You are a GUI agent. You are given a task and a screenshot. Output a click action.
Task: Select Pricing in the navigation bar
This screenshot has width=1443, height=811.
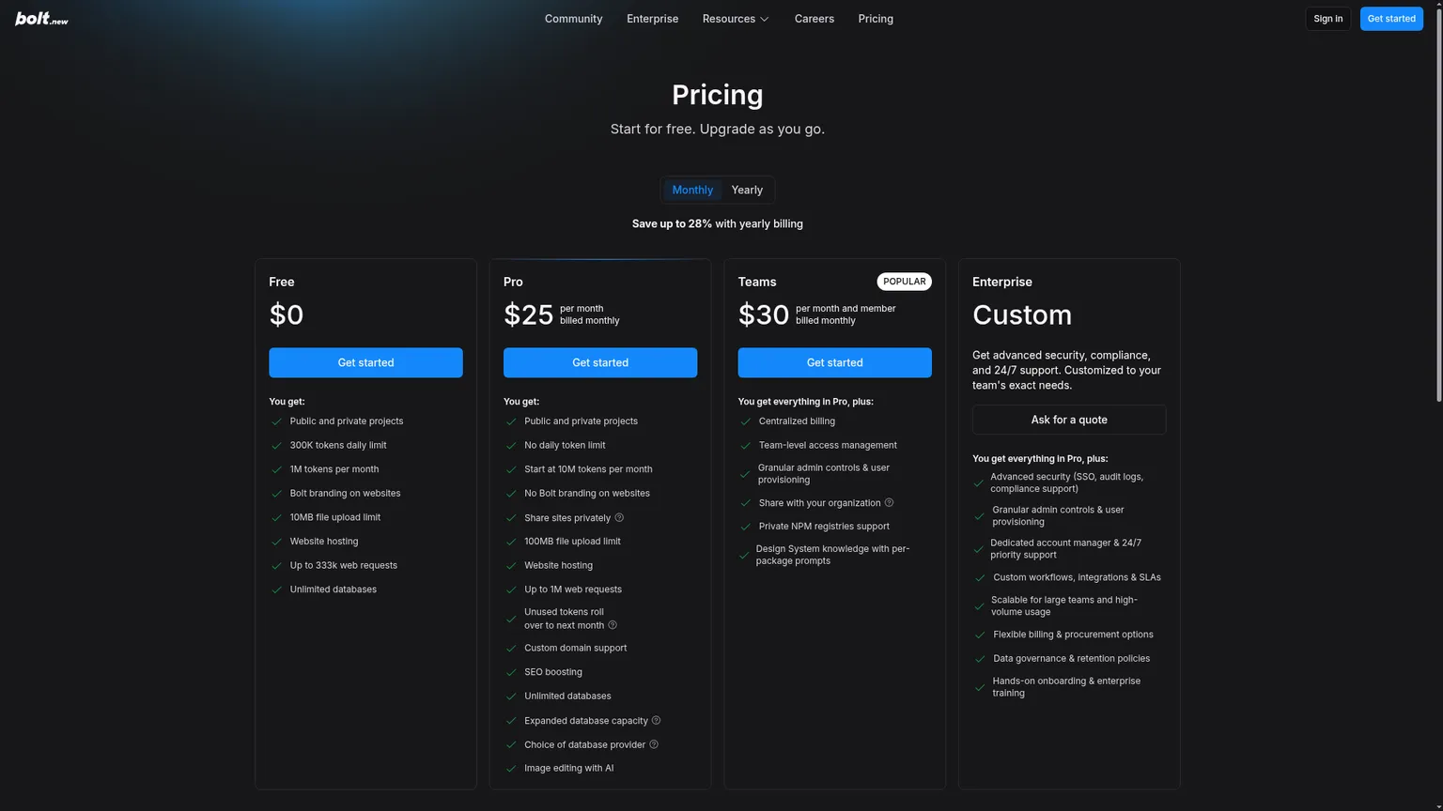(x=876, y=19)
